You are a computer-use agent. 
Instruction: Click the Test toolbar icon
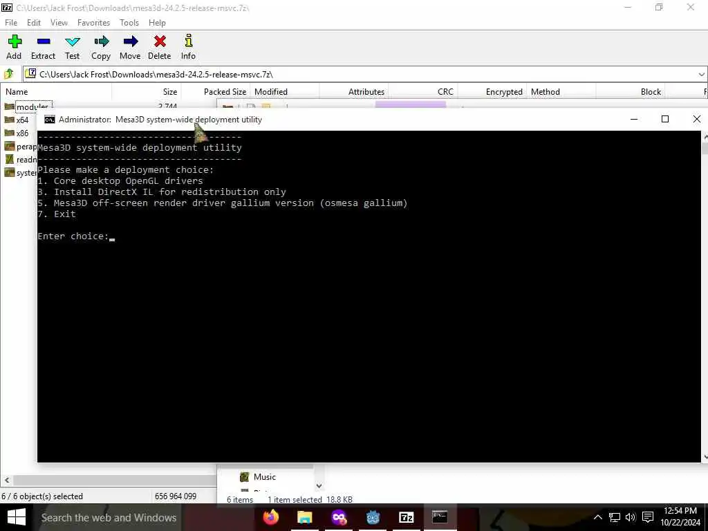click(x=72, y=47)
